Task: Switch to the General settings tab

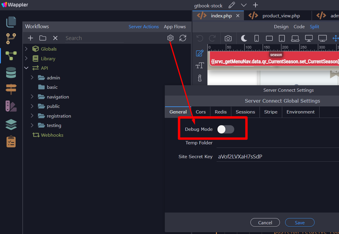Action: pyautogui.click(x=178, y=112)
